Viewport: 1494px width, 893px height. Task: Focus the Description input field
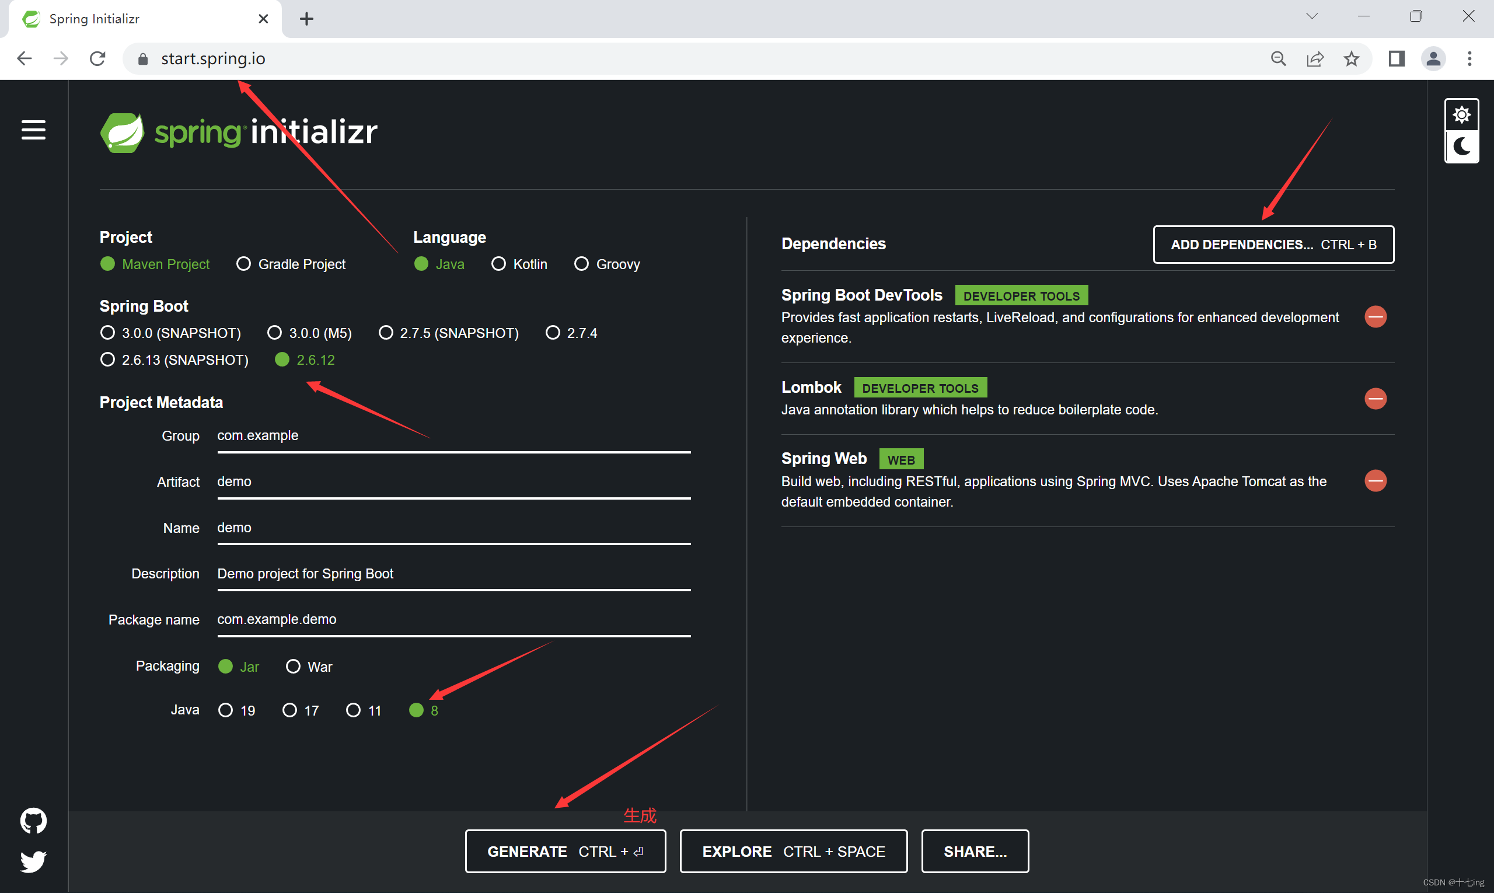point(453,574)
